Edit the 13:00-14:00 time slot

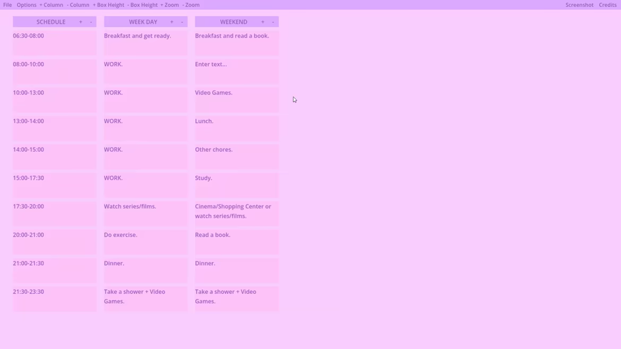pos(55,128)
